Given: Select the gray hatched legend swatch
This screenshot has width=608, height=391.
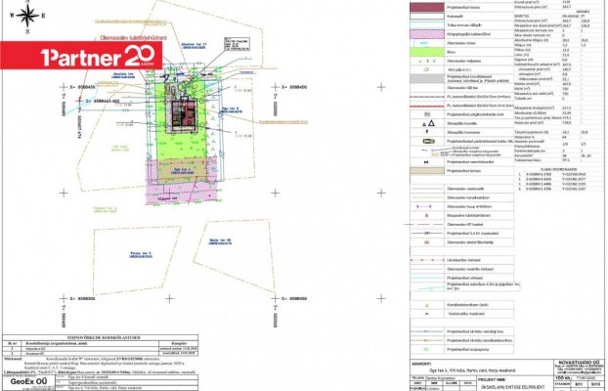Looking at the screenshot, I should (427, 78).
